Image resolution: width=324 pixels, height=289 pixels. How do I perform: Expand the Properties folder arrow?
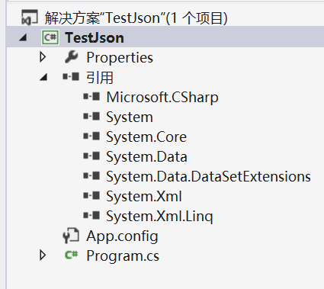tap(43, 57)
